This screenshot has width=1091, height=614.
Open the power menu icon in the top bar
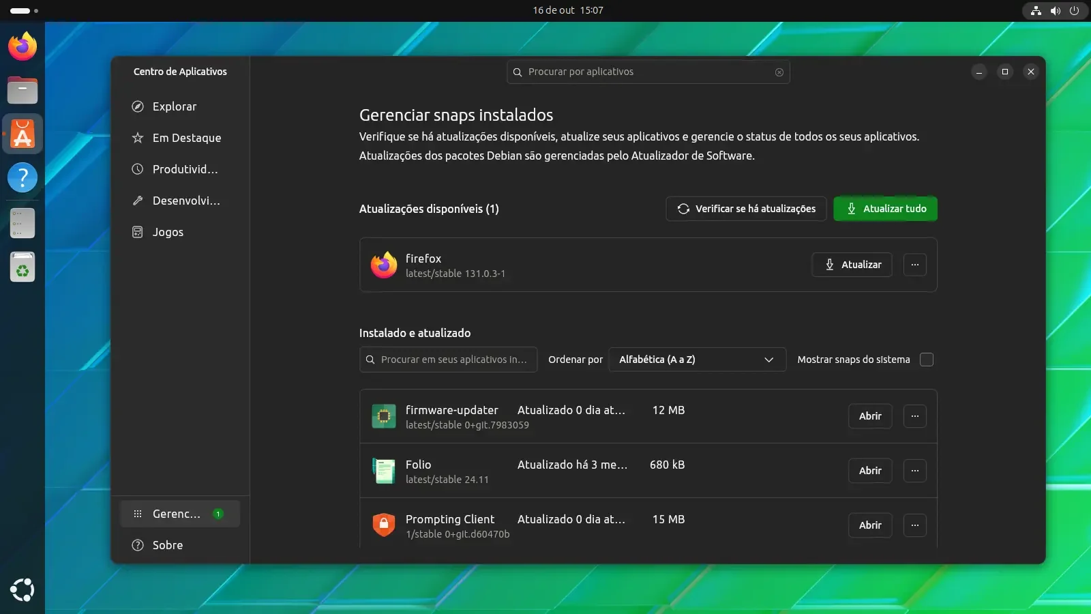[1075, 10]
